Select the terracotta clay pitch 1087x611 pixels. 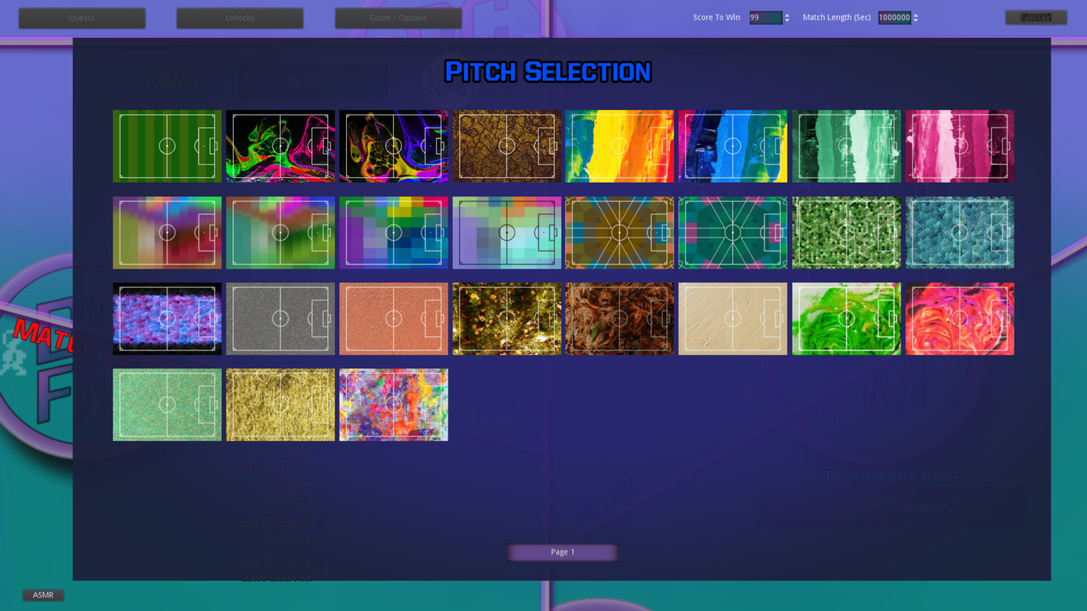[x=393, y=319]
